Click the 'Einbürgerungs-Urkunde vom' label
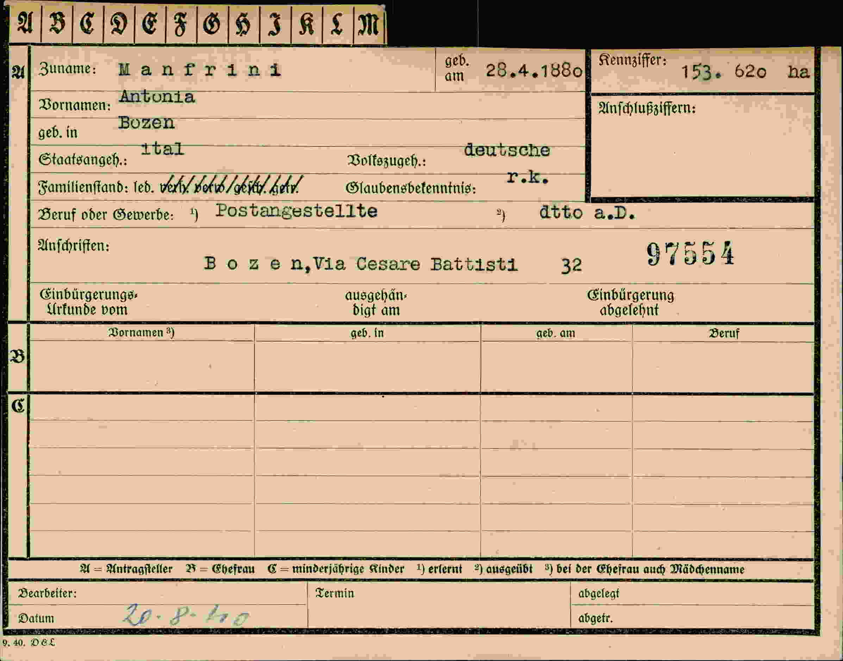Image resolution: width=843 pixels, height=661 pixels. (x=88, y=302)
